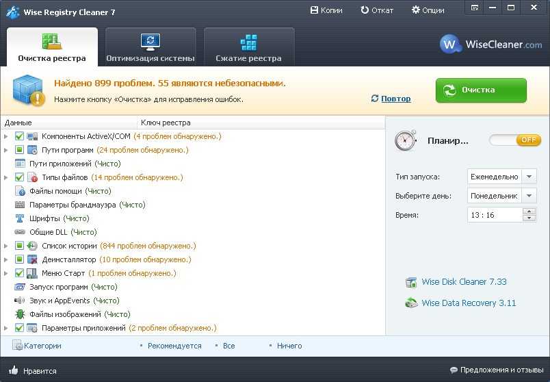Click the Звук и AppEvents speaker icon
This screenshot has height=382, width=550.
point(20,301)
